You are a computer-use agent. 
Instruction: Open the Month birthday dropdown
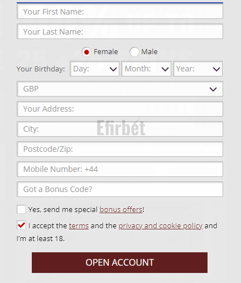146,69
